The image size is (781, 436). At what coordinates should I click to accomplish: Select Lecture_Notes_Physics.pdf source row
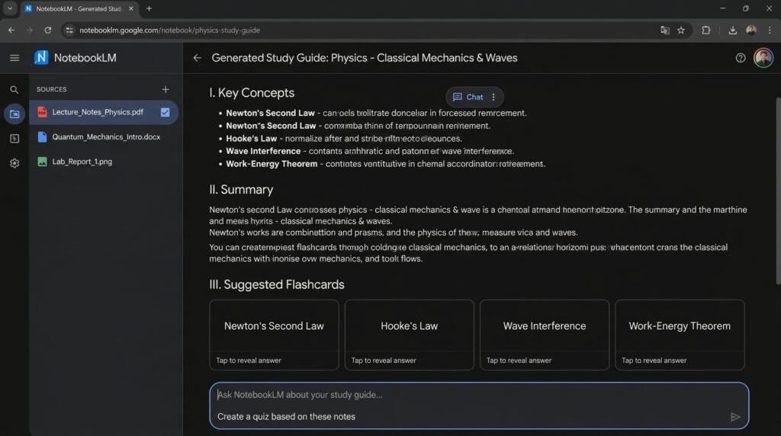pyautogui.click(x=104, y=112)
